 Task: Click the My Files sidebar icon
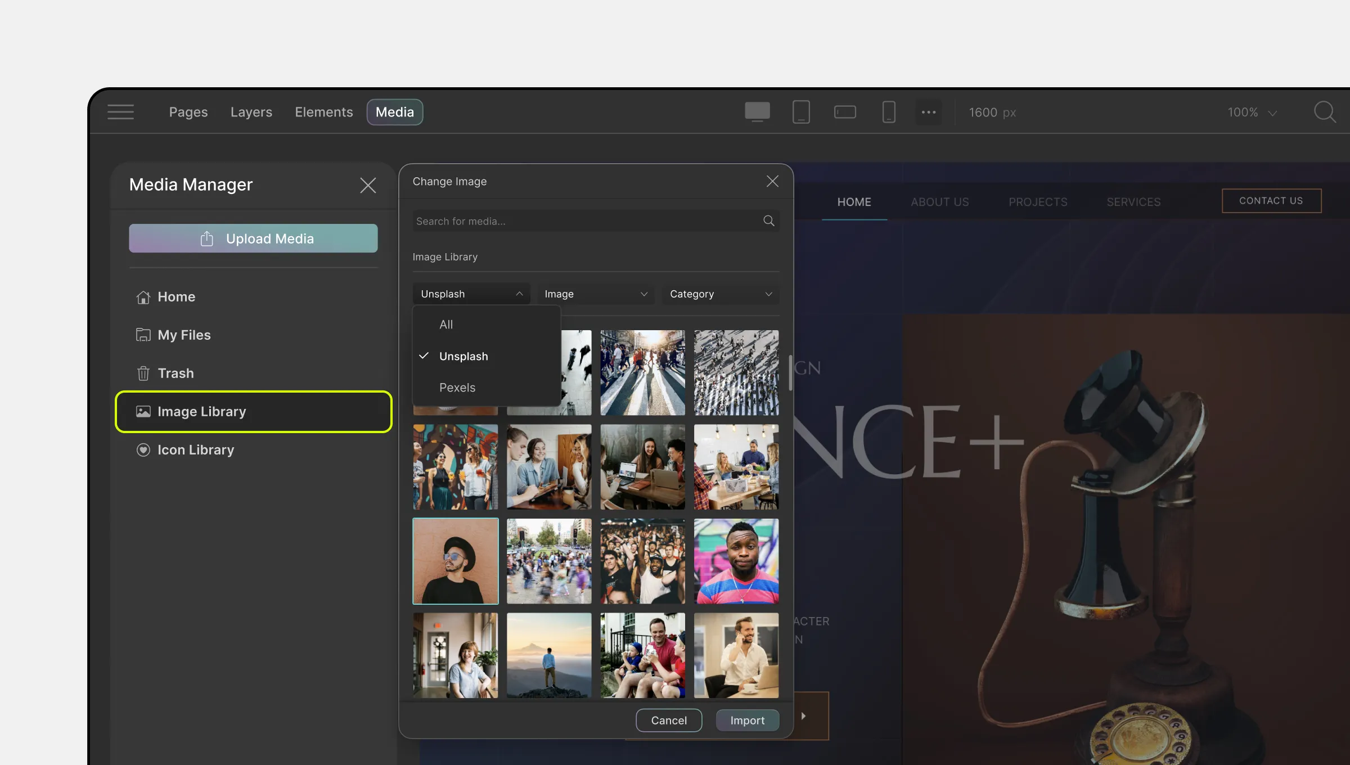(x=143, y=335)
